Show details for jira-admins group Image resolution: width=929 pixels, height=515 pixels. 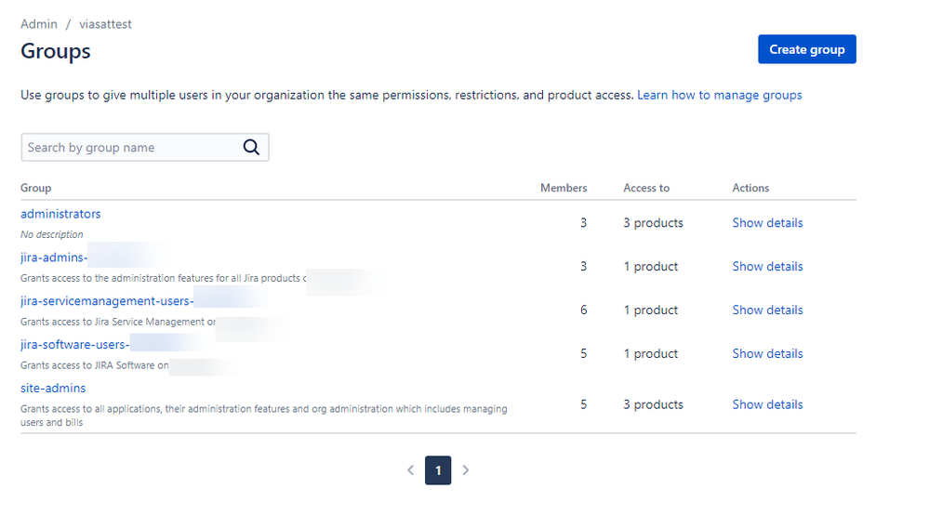coord(767,267)
